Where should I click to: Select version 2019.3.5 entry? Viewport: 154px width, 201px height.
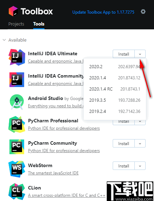click(x=115, y=100)
